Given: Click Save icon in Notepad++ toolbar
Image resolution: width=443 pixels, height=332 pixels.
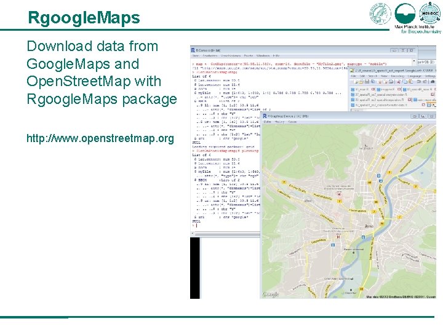Looking at the screenshot, I should (367, 82).
